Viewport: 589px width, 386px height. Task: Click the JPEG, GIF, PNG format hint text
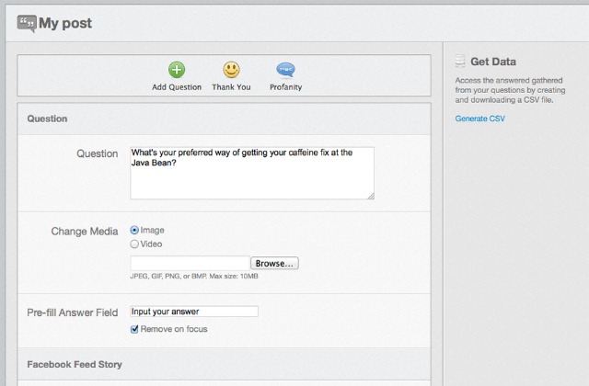coord(194,276)
